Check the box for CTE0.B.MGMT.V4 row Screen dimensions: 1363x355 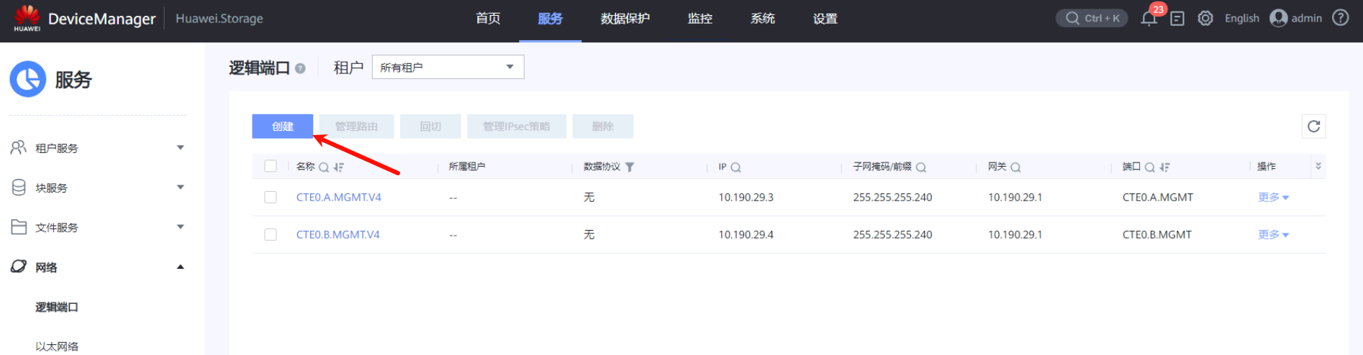click(x=271, y=234)
